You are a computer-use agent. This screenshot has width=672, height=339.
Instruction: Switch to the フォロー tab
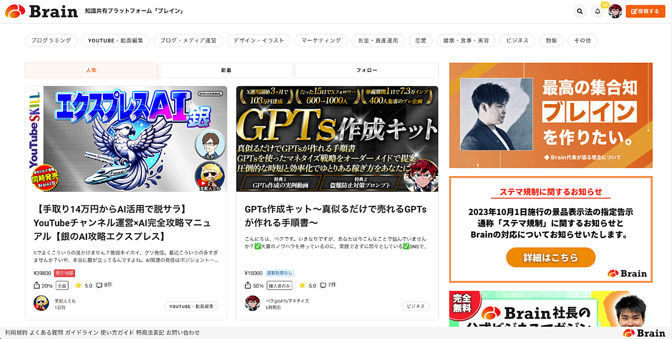pos(366,70)
